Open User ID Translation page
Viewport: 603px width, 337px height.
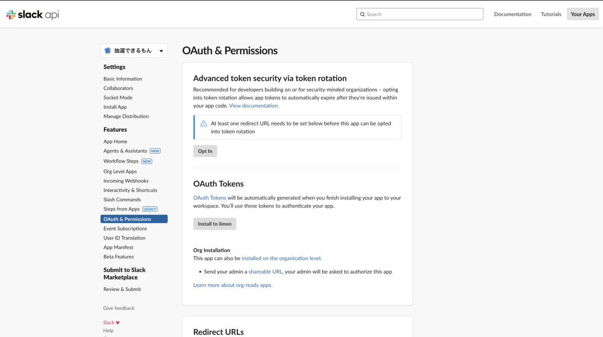point(124,238)
